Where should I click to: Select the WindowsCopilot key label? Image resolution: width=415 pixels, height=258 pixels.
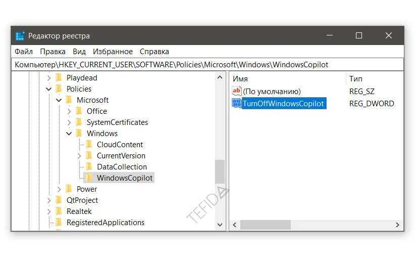125,178
